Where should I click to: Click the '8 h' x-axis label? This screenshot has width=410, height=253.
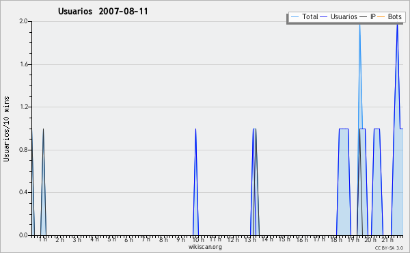coord(163,239)
